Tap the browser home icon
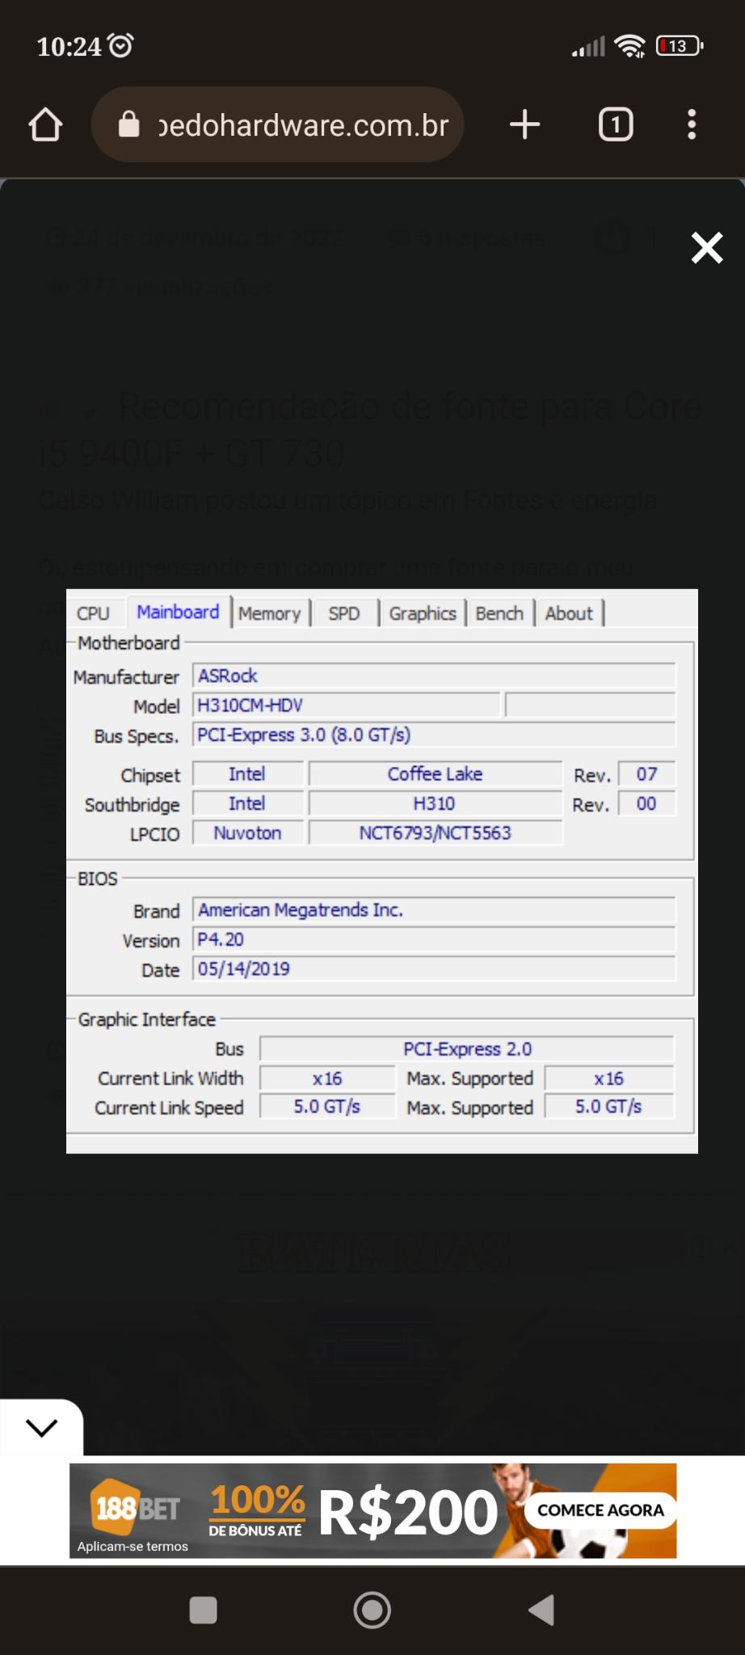 coord(45,124)
